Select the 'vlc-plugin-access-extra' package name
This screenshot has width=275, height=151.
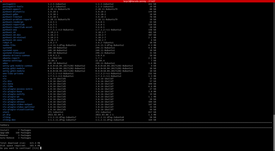tap(18, 89)
